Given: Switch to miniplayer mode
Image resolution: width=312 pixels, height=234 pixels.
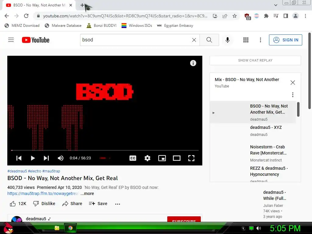Looking at the screenshot, I should (x=162, y=158).
